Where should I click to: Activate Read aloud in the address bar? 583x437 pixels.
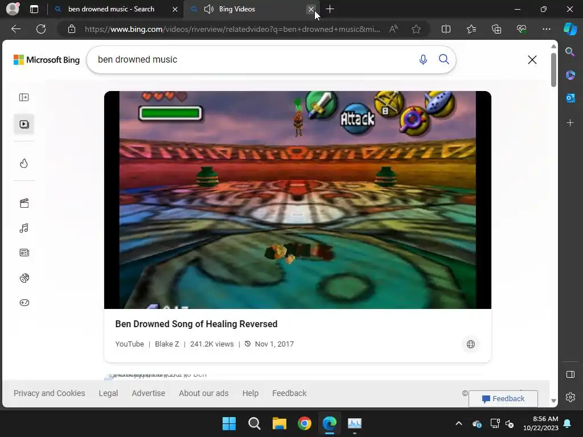tap(393, 29)
